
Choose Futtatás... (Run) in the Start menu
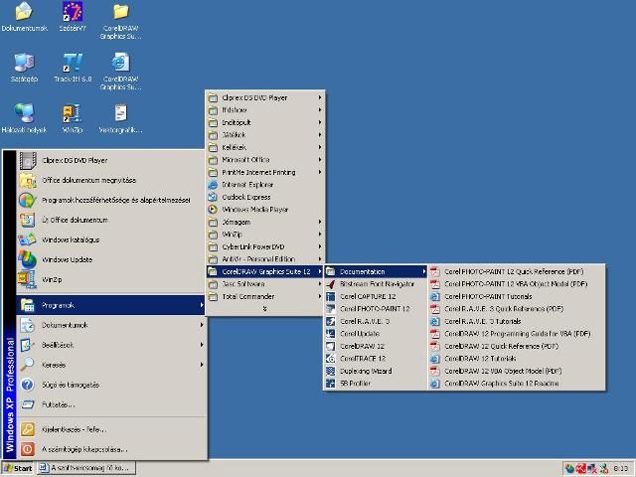click(x=58, y=404)
